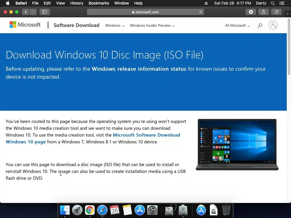The image size is (291, 218).
Task: Click the Windows 10 laptop image
Action: tap(237, 144)
